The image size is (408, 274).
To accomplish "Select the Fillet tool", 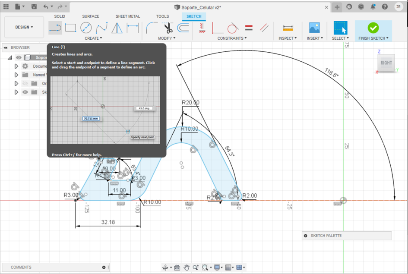I will [x=152, y=28].
